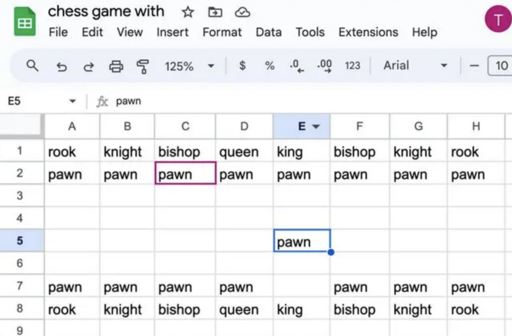Apply percent format to cell
This screenshot has width=512, height=336.
(x=270, y=66)
